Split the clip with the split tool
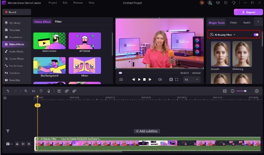 34,91
